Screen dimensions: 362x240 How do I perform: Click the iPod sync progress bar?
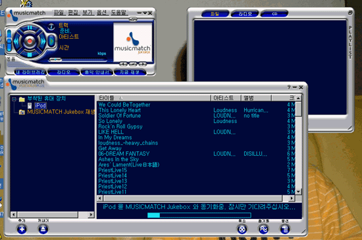(x=199, y=215)
